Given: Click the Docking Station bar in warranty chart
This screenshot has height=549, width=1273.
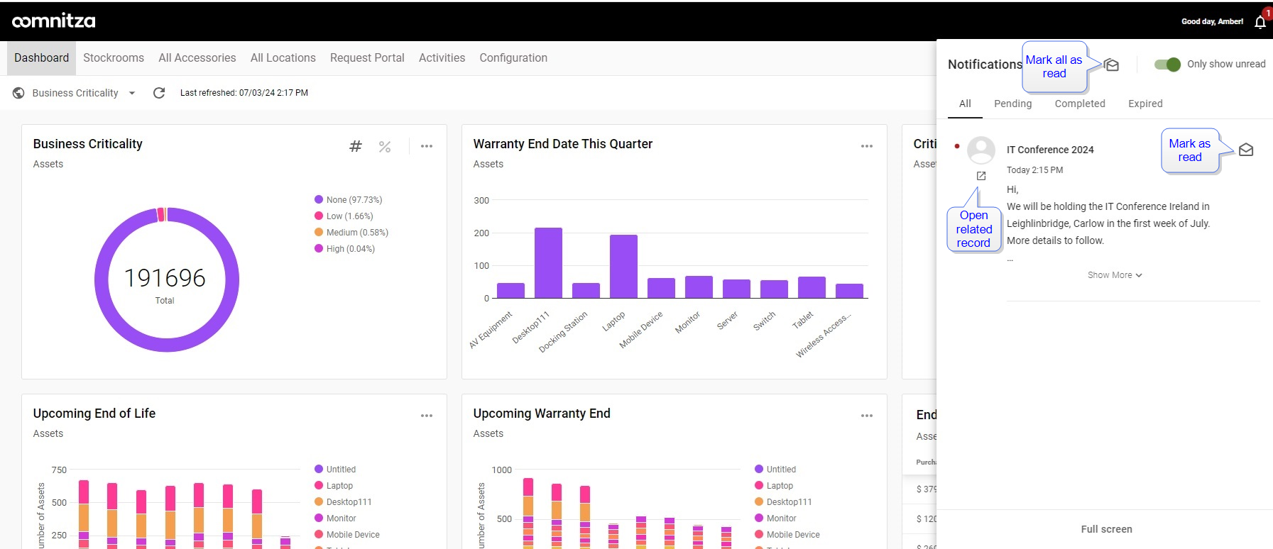Looking at the screenshot, I should [586, 291].
